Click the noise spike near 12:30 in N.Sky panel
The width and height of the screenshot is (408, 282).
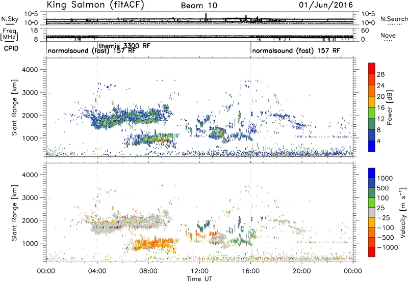206,17
